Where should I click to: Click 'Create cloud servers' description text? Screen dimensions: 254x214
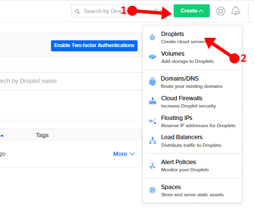(184, 42)
